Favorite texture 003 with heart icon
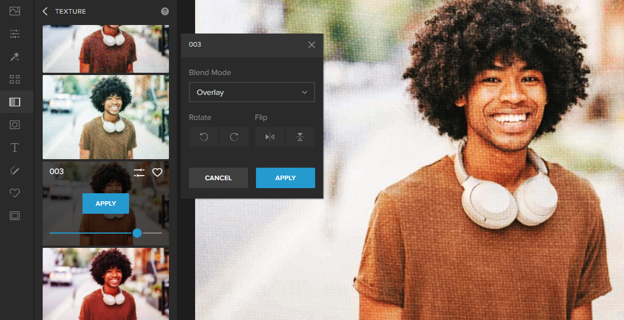Viewport: 624px width, 320px height. (x=158, y=173)
